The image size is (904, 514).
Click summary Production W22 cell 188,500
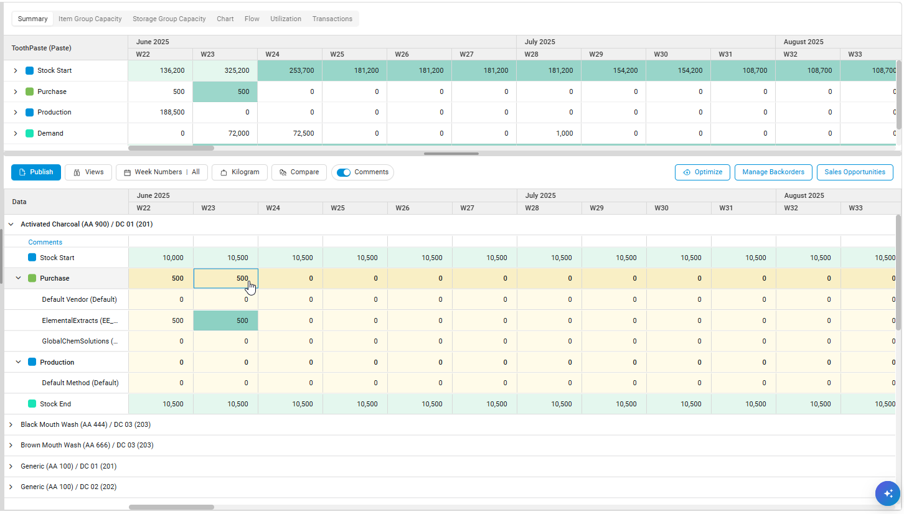[161, 112]
